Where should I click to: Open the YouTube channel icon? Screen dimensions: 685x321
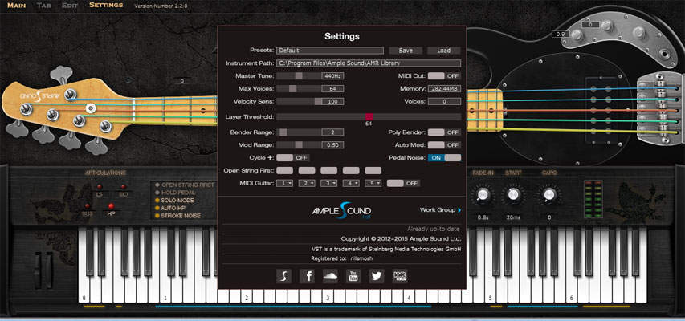[353, 275]
